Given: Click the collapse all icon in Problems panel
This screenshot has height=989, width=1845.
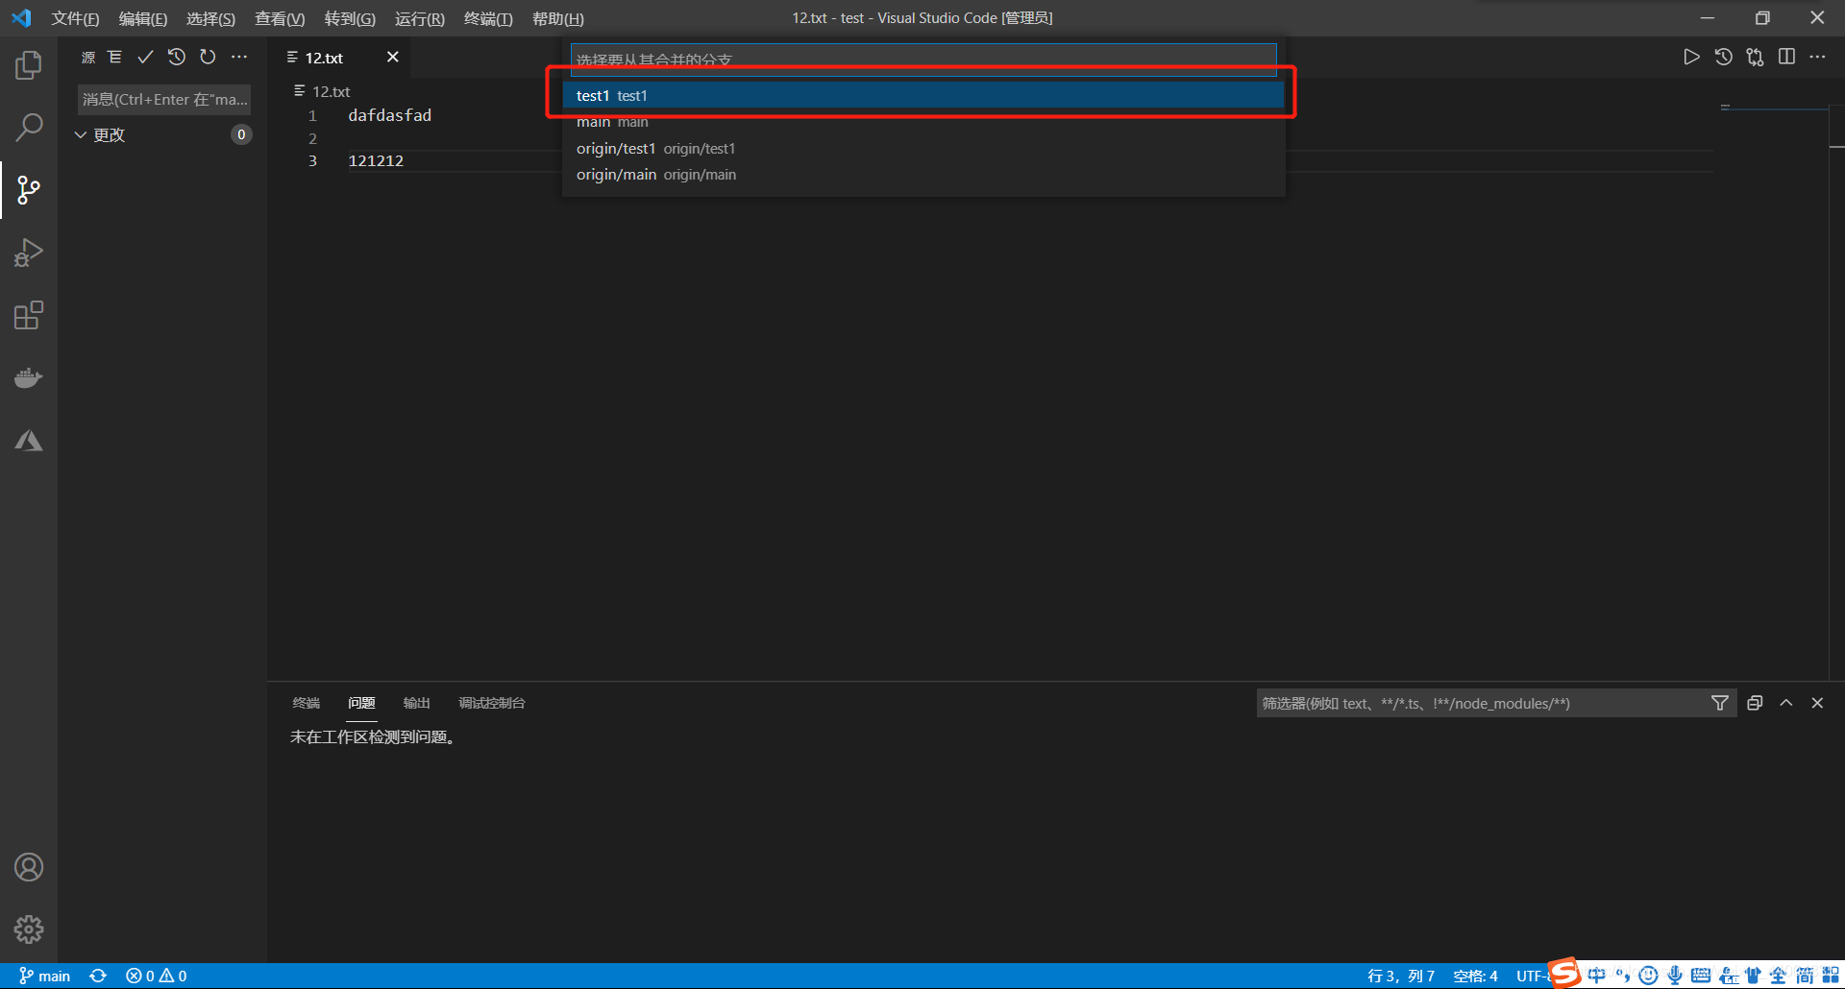Looking at the screenshot, I should click(1755, 703).
